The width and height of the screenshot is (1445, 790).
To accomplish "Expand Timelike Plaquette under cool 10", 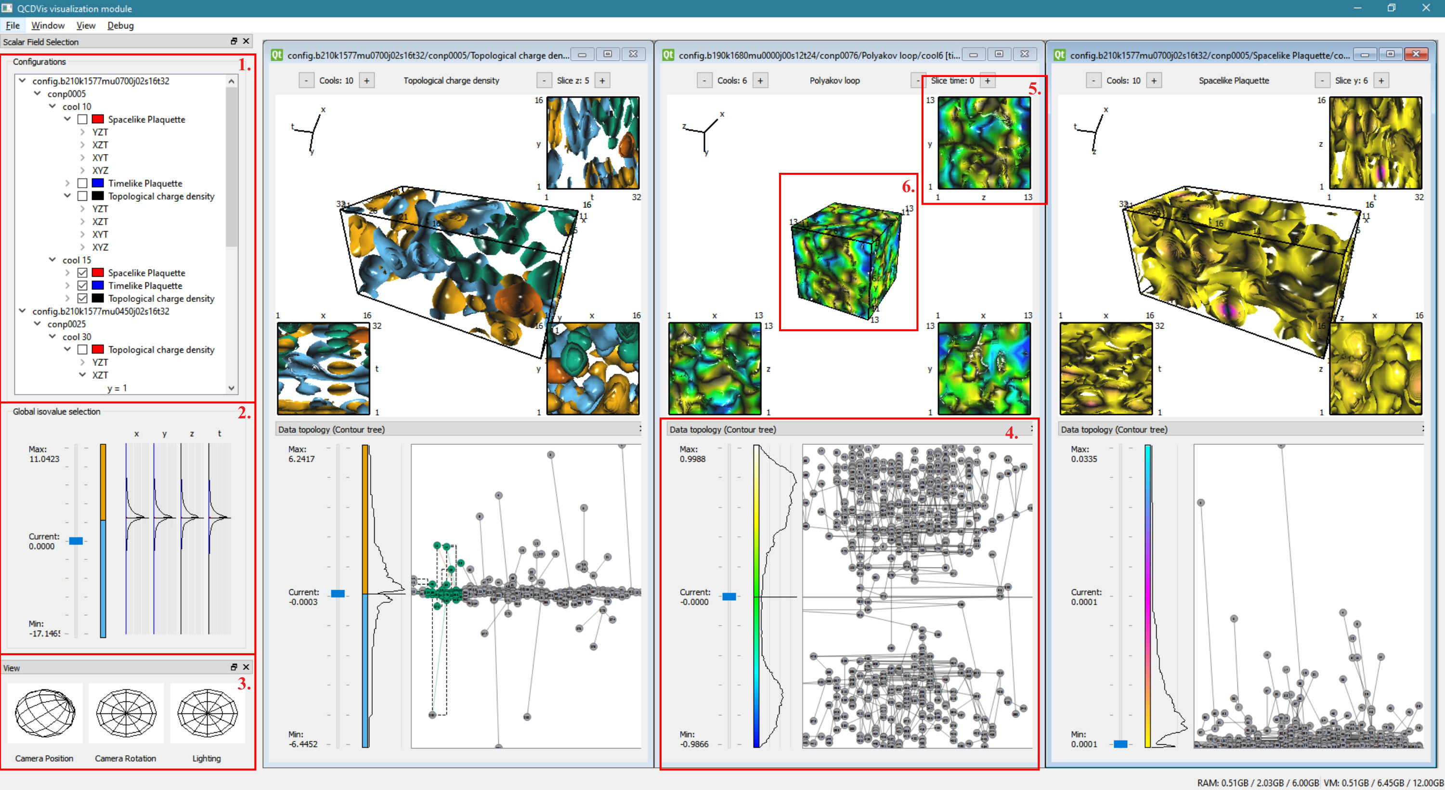I will [x=67, y=183].
